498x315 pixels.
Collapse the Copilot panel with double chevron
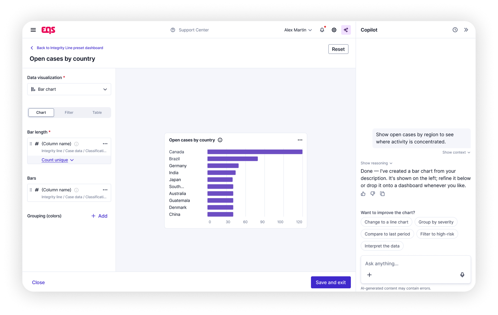(466, 30)
